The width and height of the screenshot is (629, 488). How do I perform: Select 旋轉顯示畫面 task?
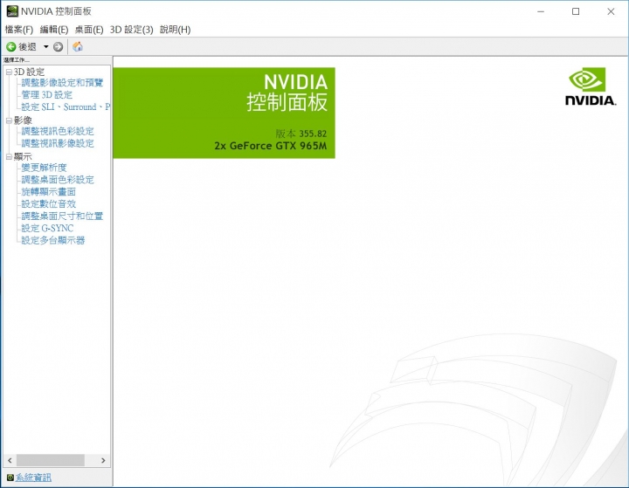tap(48, 192)
